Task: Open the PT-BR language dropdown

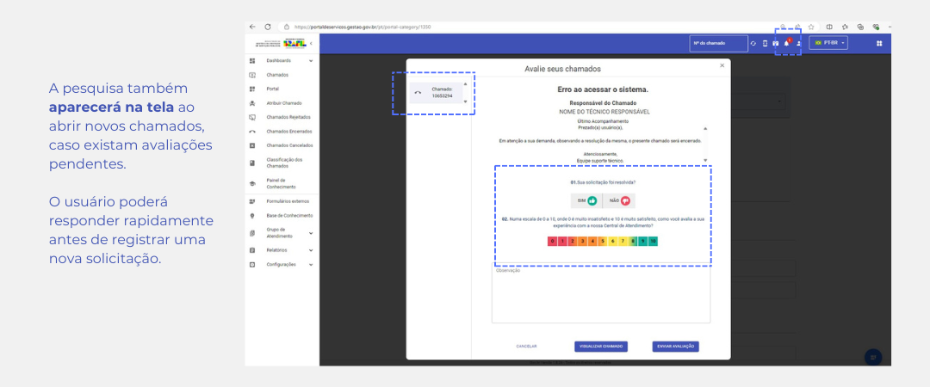Action: [x=828, y=43]
